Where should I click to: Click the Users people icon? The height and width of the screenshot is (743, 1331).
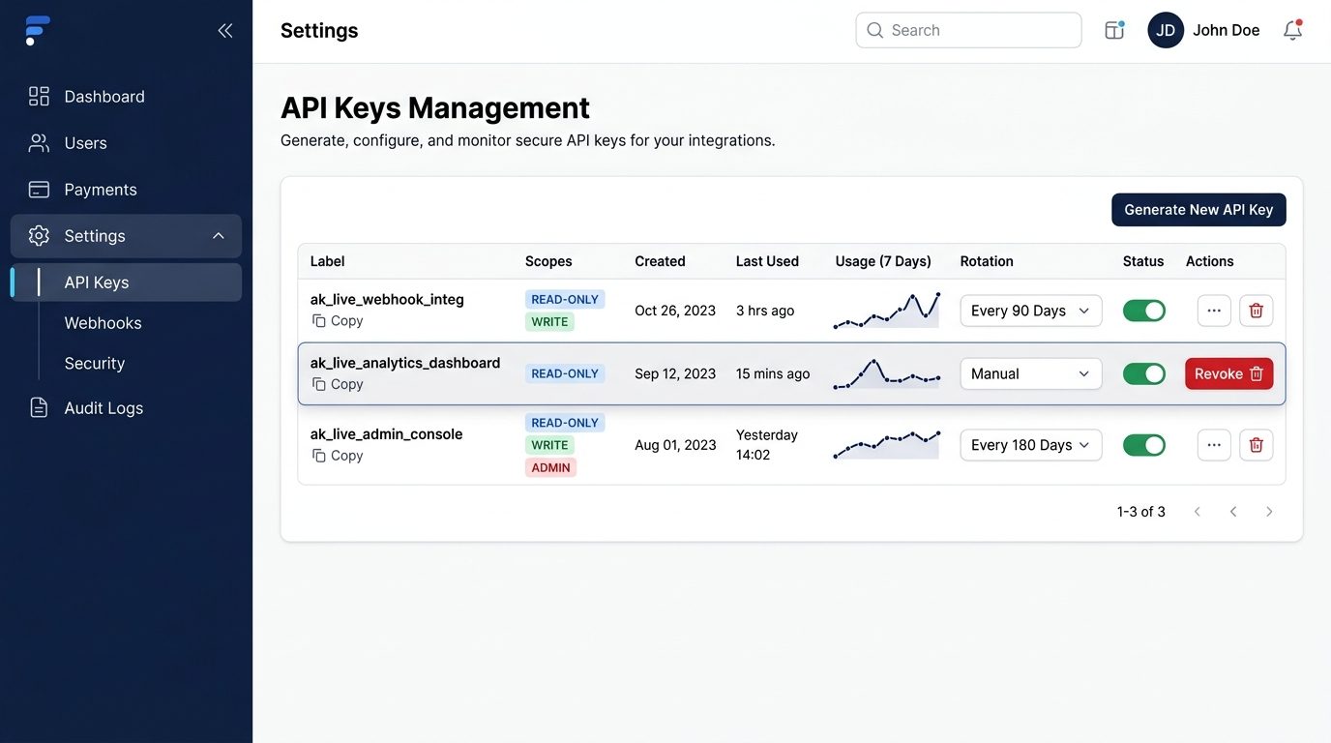pyautogui.click(x=39, y=143)
